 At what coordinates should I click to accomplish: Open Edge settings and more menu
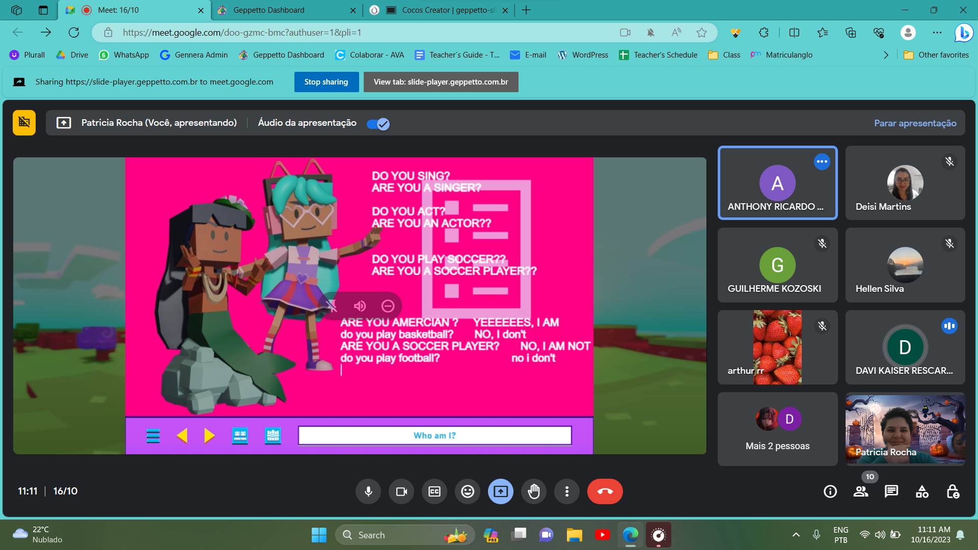(x=937, y=33)
